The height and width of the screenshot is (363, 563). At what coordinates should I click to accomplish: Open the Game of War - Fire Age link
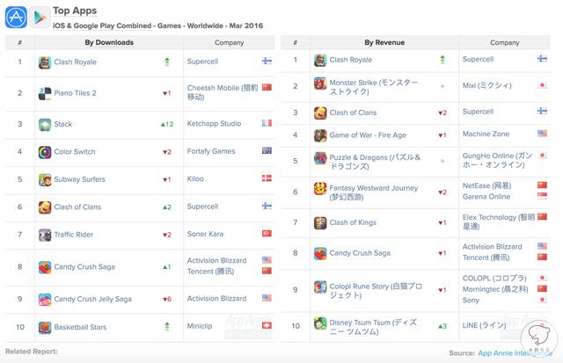[367, 134]
